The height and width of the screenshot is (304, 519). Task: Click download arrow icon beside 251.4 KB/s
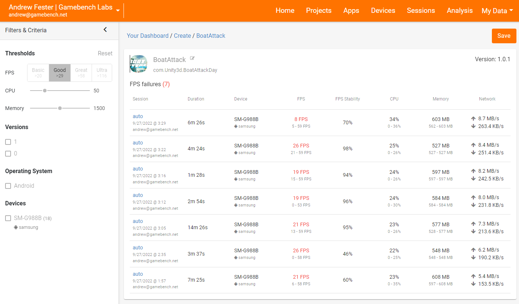(x=474, y=153)
